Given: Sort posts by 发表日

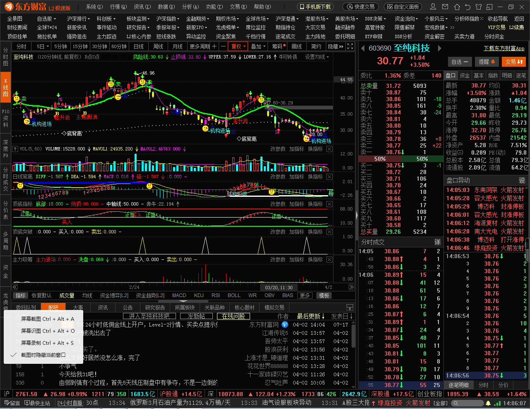Looking at the screenshot, I should tap(342, 316).
